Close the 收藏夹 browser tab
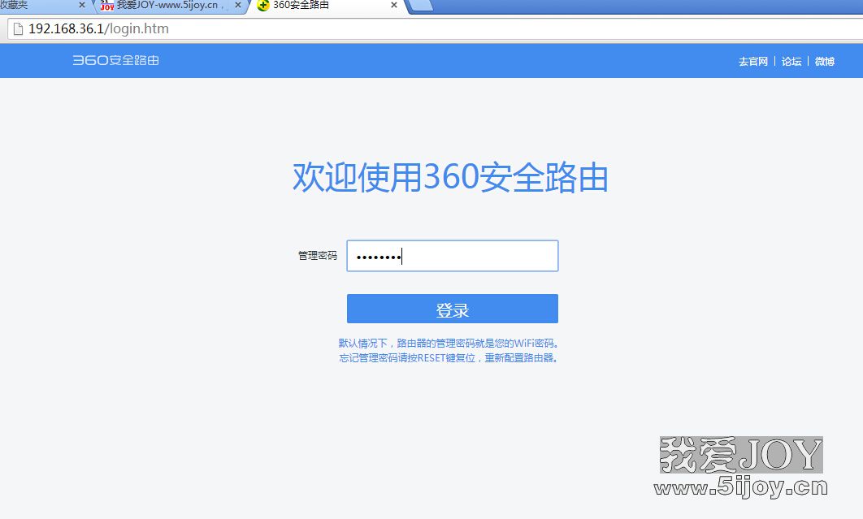 pos(82,5)
